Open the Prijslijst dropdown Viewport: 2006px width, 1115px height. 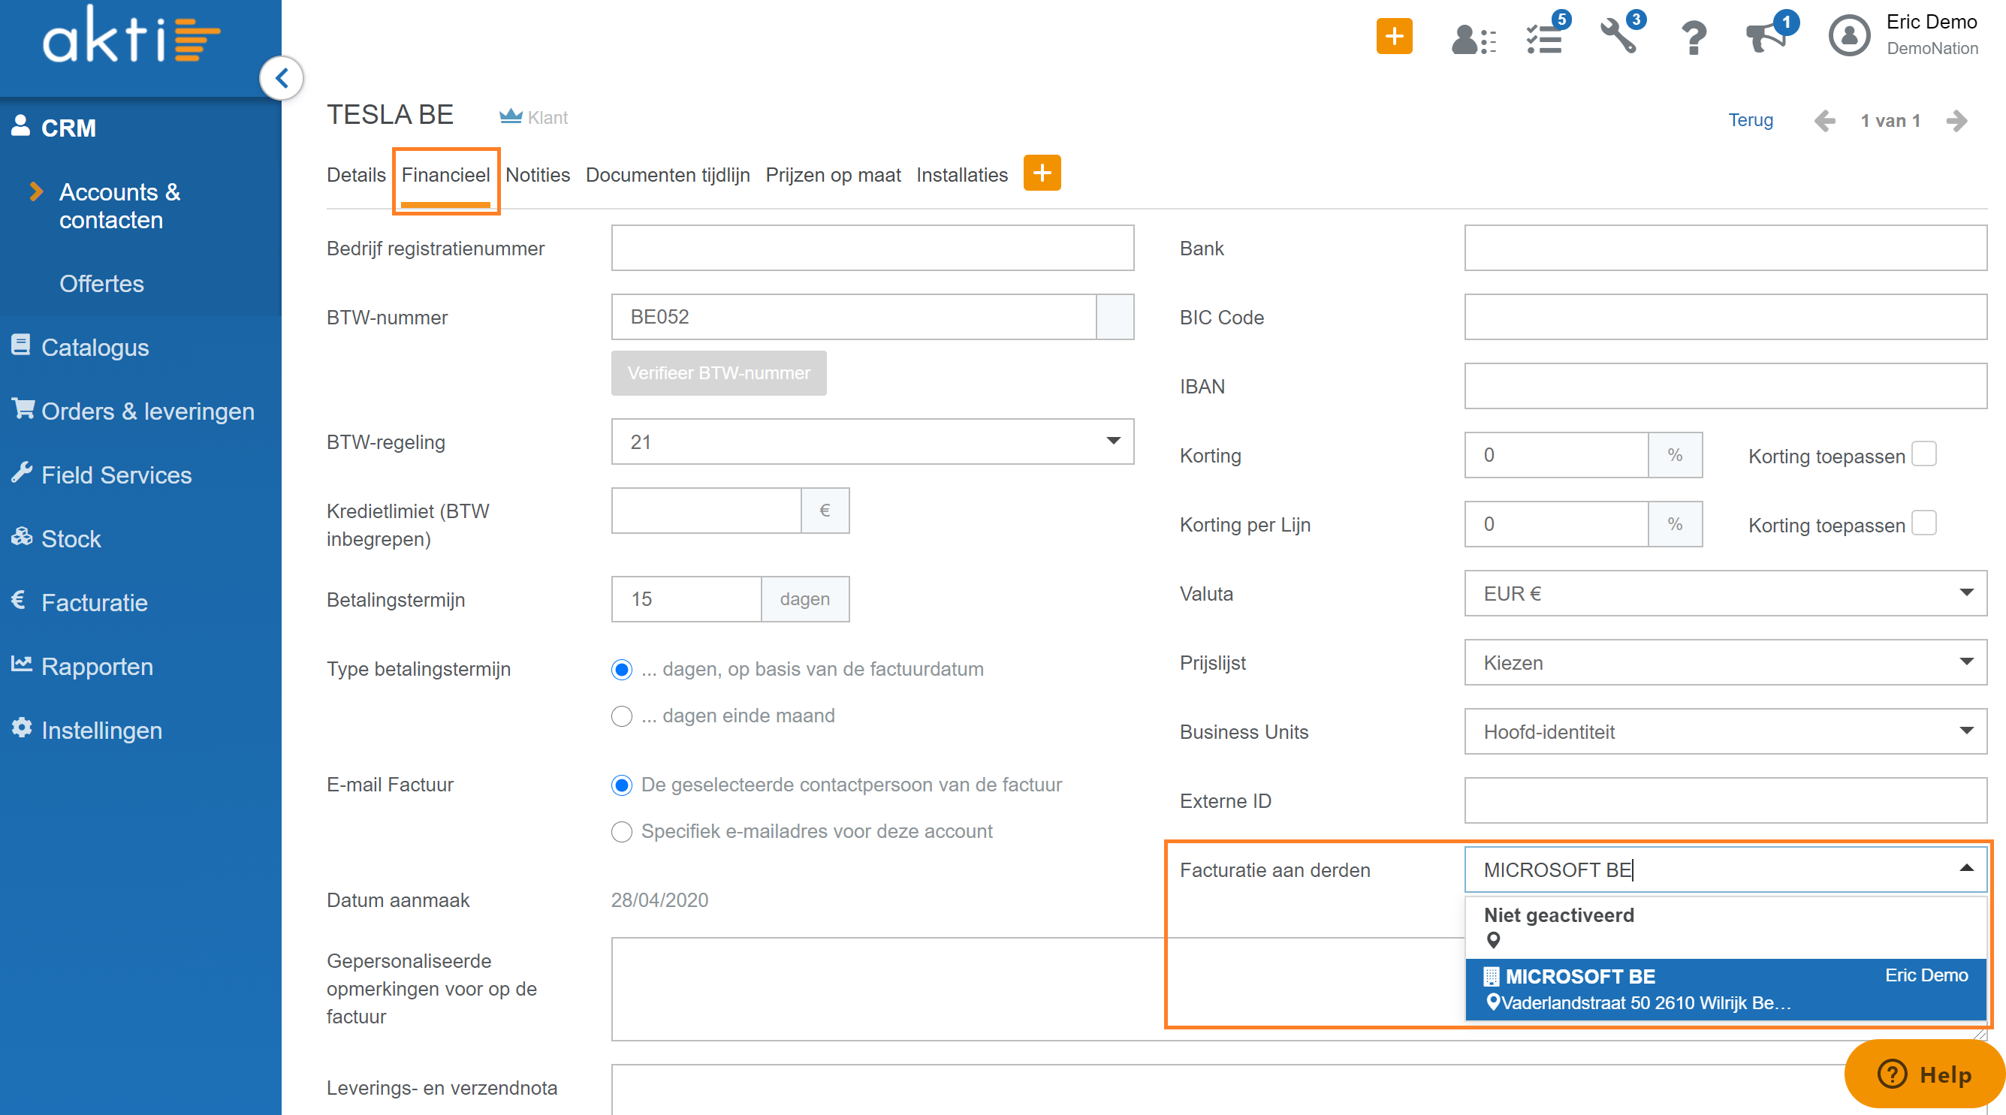[1725, 662]
